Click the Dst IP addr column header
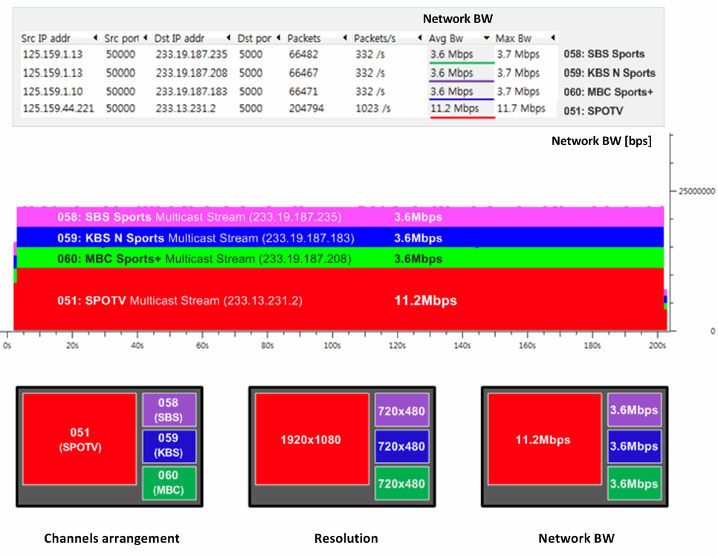 click(193, 38)
